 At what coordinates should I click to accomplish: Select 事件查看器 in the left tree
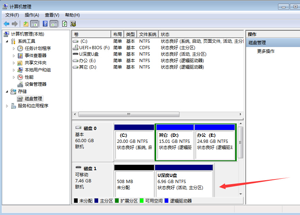pyautogui.click(x=35, y=55)
